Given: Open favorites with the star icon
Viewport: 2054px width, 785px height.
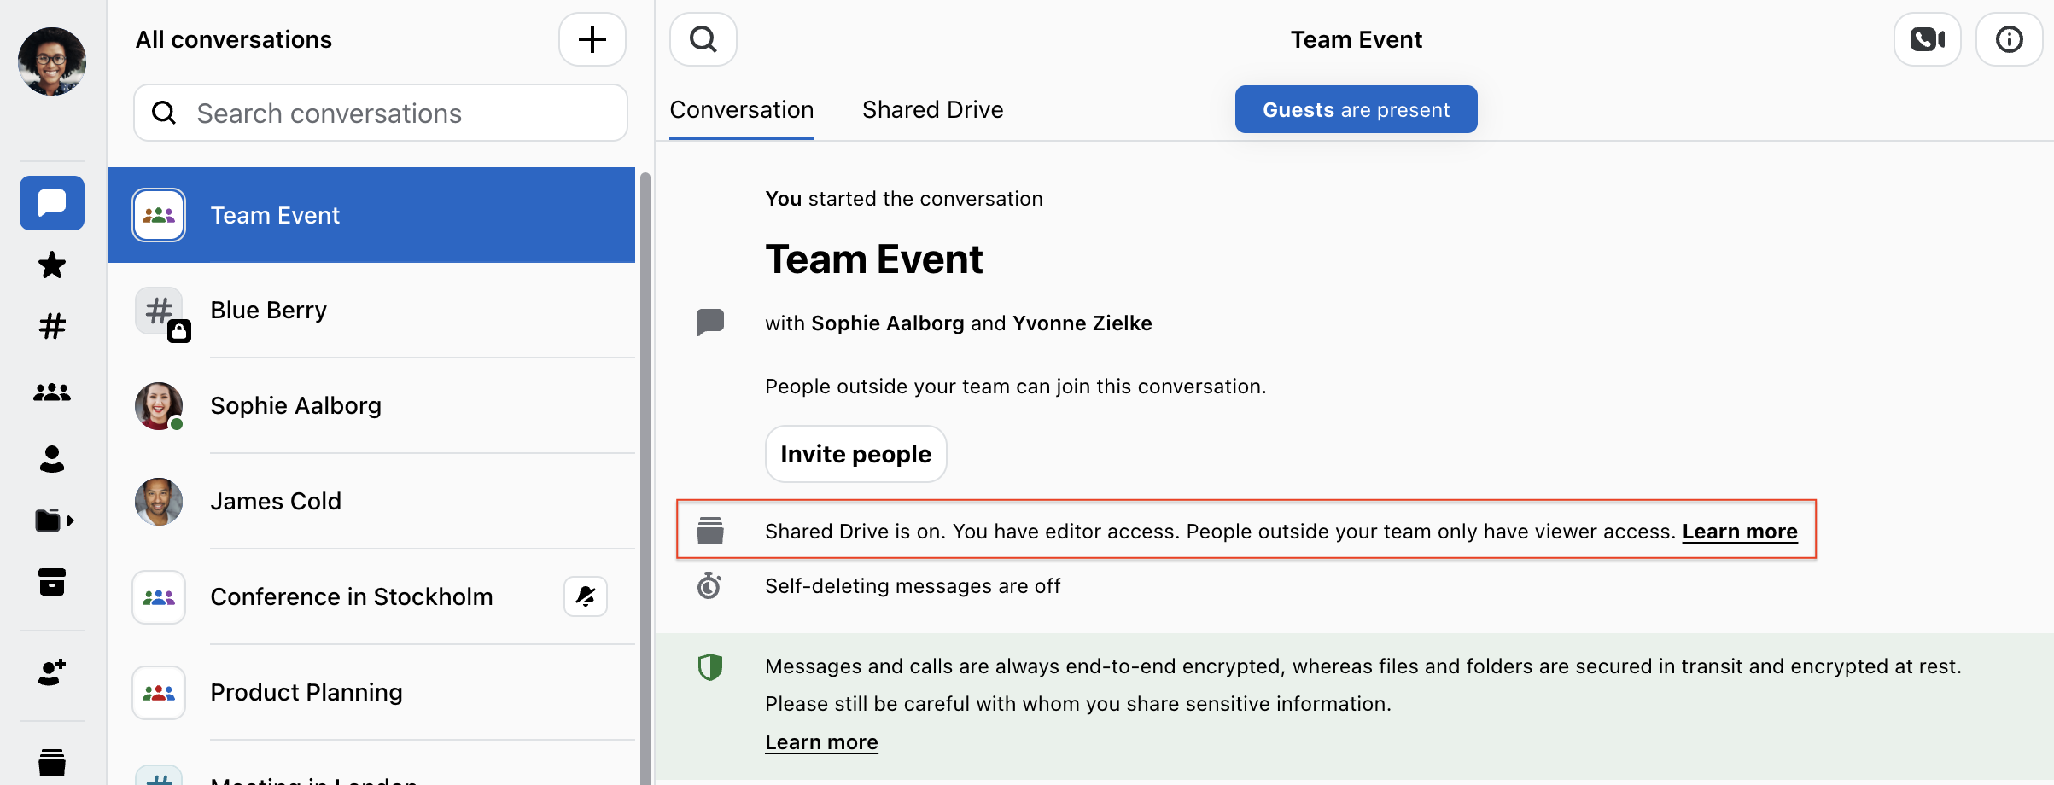Looking at the screenshot, I should point(52,265).
